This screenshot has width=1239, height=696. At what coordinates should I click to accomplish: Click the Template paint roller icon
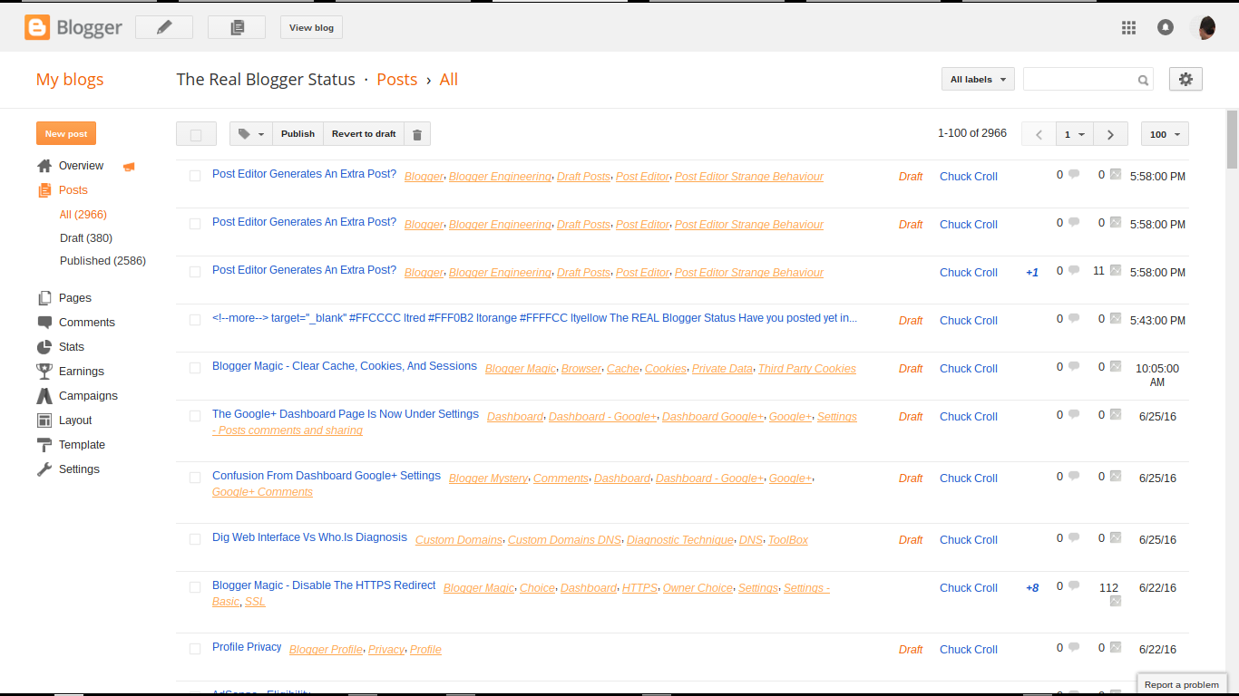44,445
